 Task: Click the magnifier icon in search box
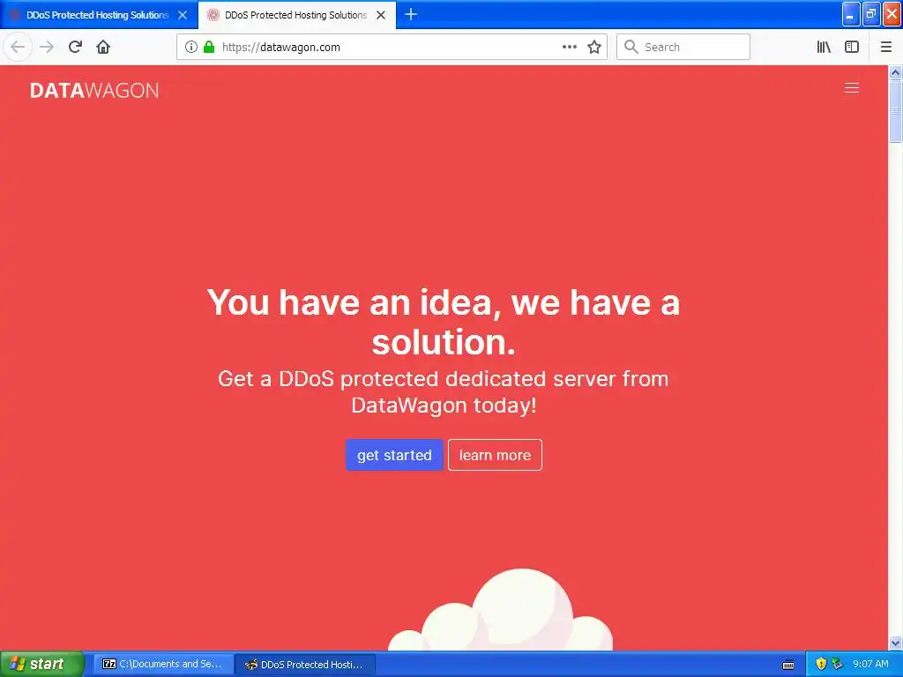pyautogui.click(x=631, y=47)
